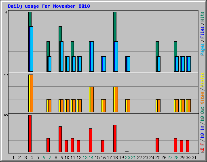Click day label 19 on the axis
Image resolution: width=207 pixels, height=162 pixels.
coord(121,158)
